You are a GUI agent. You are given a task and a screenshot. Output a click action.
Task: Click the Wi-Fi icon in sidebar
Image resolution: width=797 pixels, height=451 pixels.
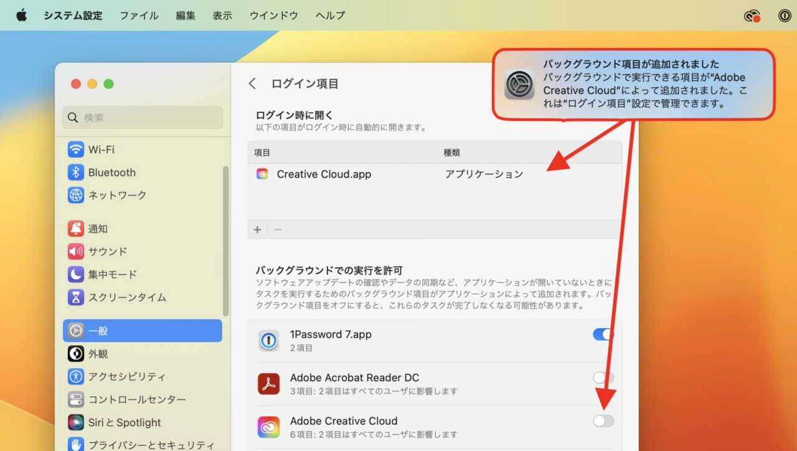(x=76, y=150)
